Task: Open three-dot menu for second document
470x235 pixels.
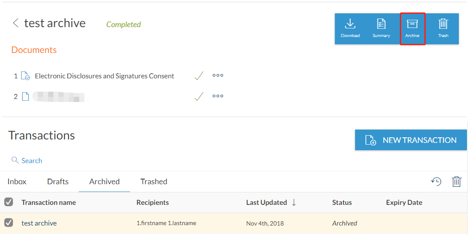Action: [218, 96]
